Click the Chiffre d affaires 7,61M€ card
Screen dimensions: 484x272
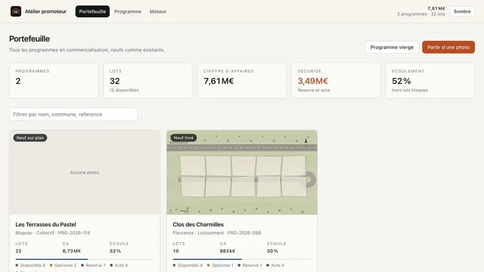[242, 81]
